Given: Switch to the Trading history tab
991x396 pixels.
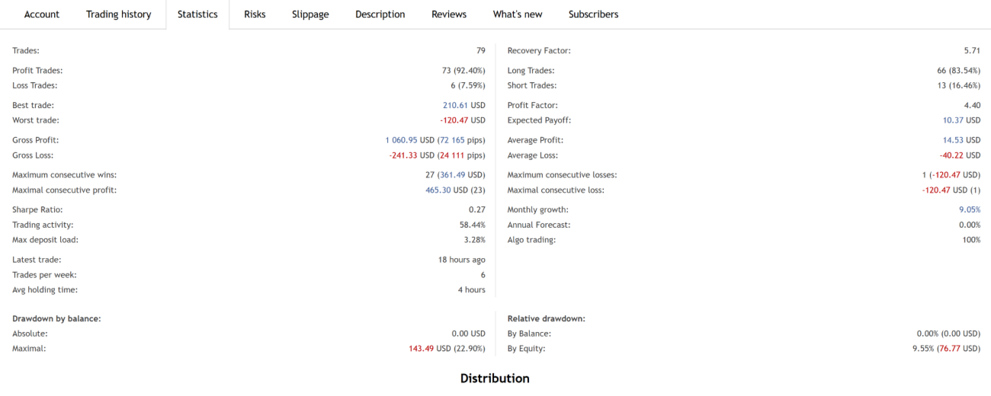Looking at the screenshot, I should click(x=118, y=14).
